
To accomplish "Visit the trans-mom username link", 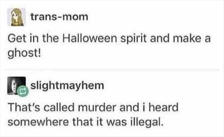I will click(59, 17).
